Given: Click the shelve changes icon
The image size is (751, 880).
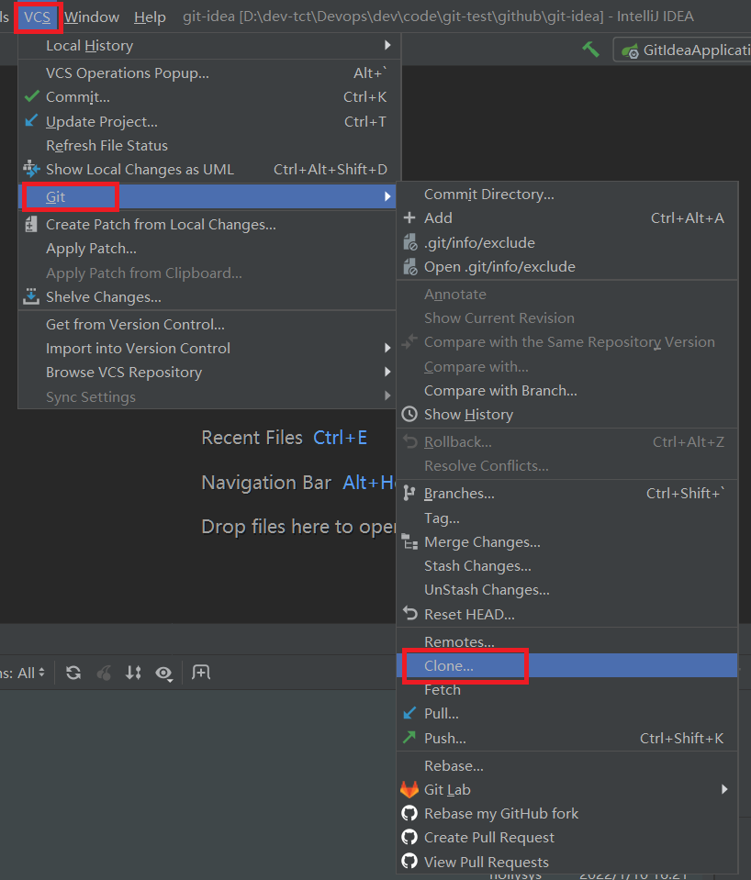Looking at the screenshot, I should (31, 296).
